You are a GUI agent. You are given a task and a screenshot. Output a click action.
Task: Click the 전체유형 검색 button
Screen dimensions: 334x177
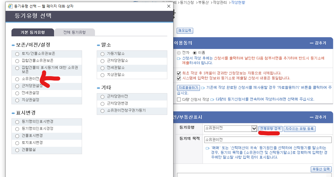(x=270, y=129)
